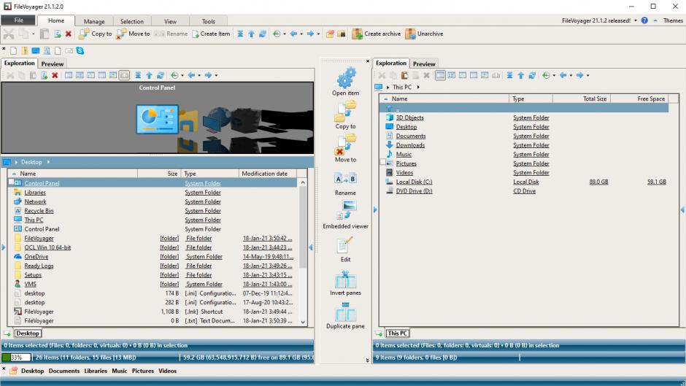
Task: Click the blue monitor icon in the quick launch bar
Action: 36,51
